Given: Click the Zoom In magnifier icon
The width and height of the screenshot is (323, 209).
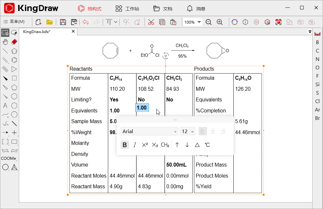Looking at the screenshot, I should pos(220,22).
